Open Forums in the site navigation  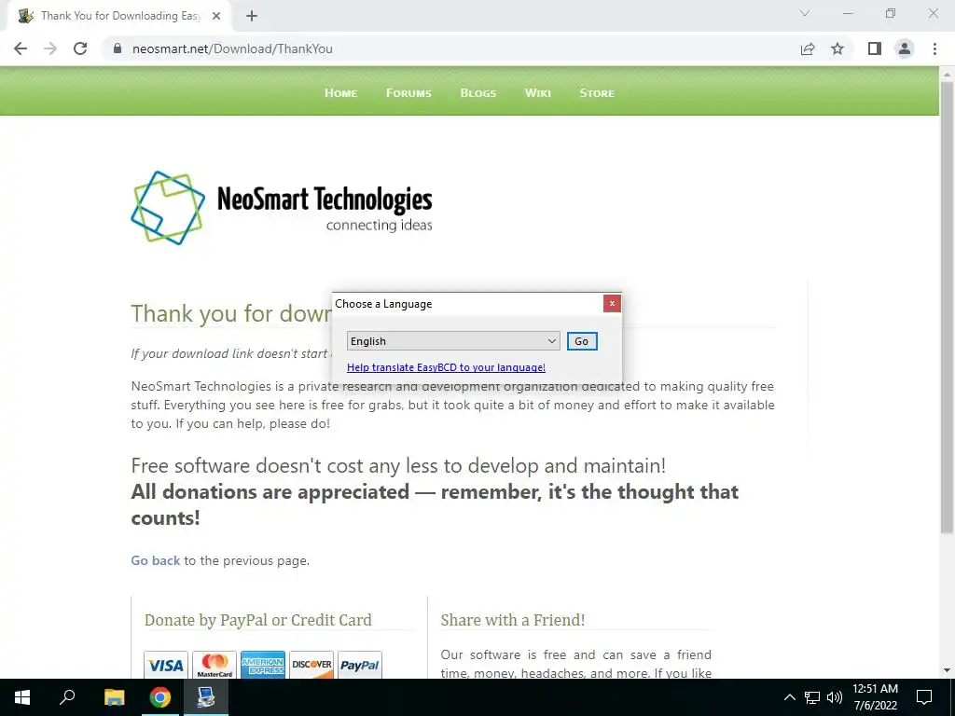pyautogui.click(x=408, y=92)
